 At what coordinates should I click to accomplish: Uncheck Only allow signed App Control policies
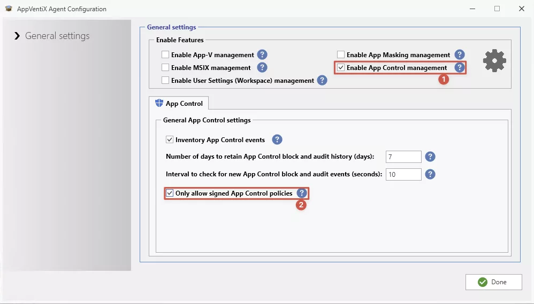[169, 193]
